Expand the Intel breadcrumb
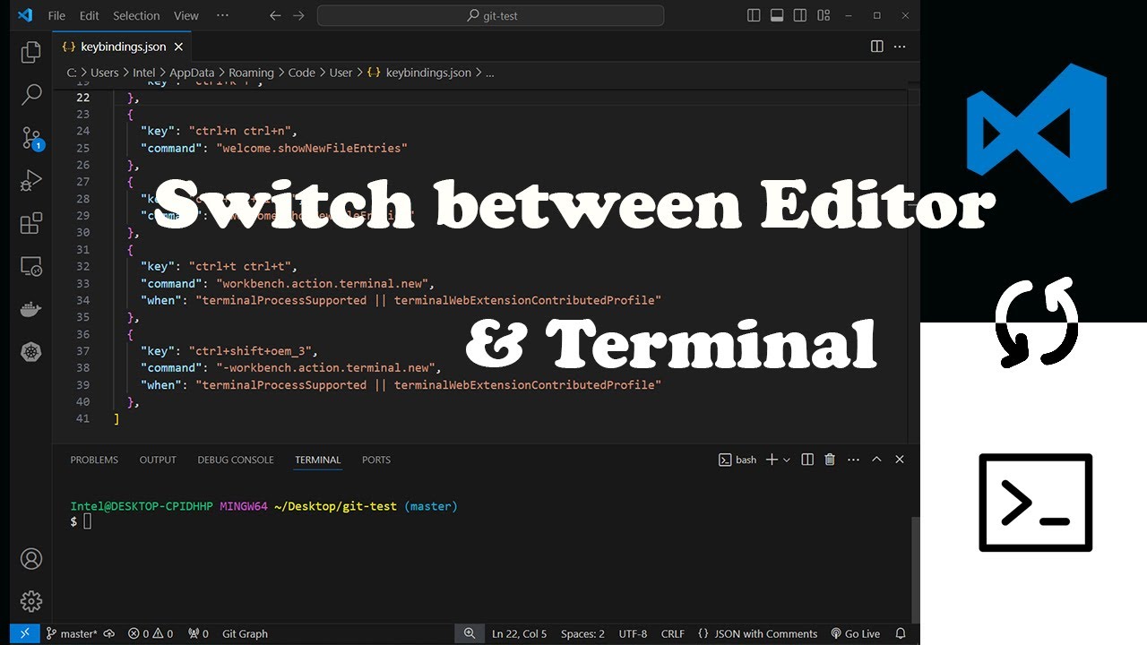 pos(144,73)
